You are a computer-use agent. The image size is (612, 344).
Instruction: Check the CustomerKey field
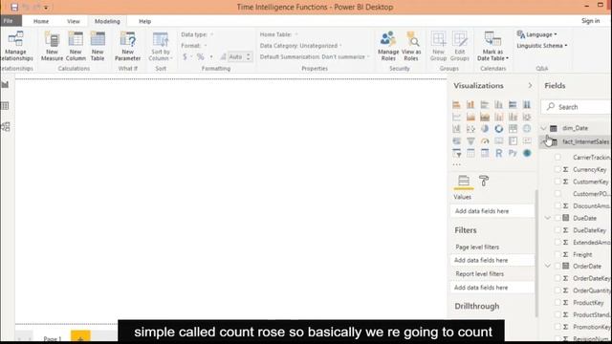click(557, 182)
